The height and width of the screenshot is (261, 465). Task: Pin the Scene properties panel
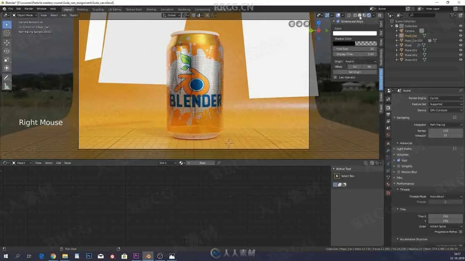(x=460, y=90)
